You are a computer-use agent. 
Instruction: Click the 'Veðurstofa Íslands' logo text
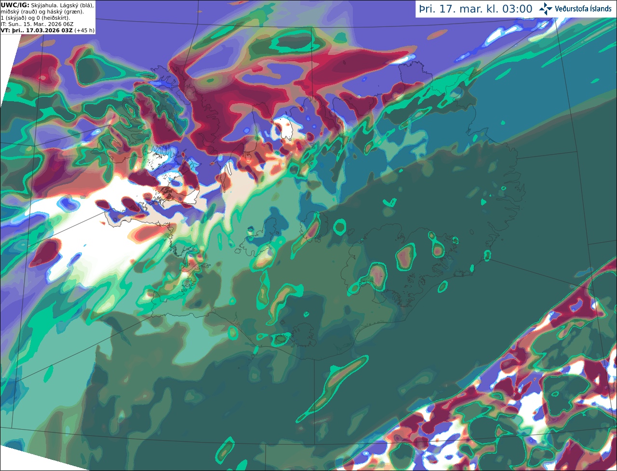(x=583, y=9)
